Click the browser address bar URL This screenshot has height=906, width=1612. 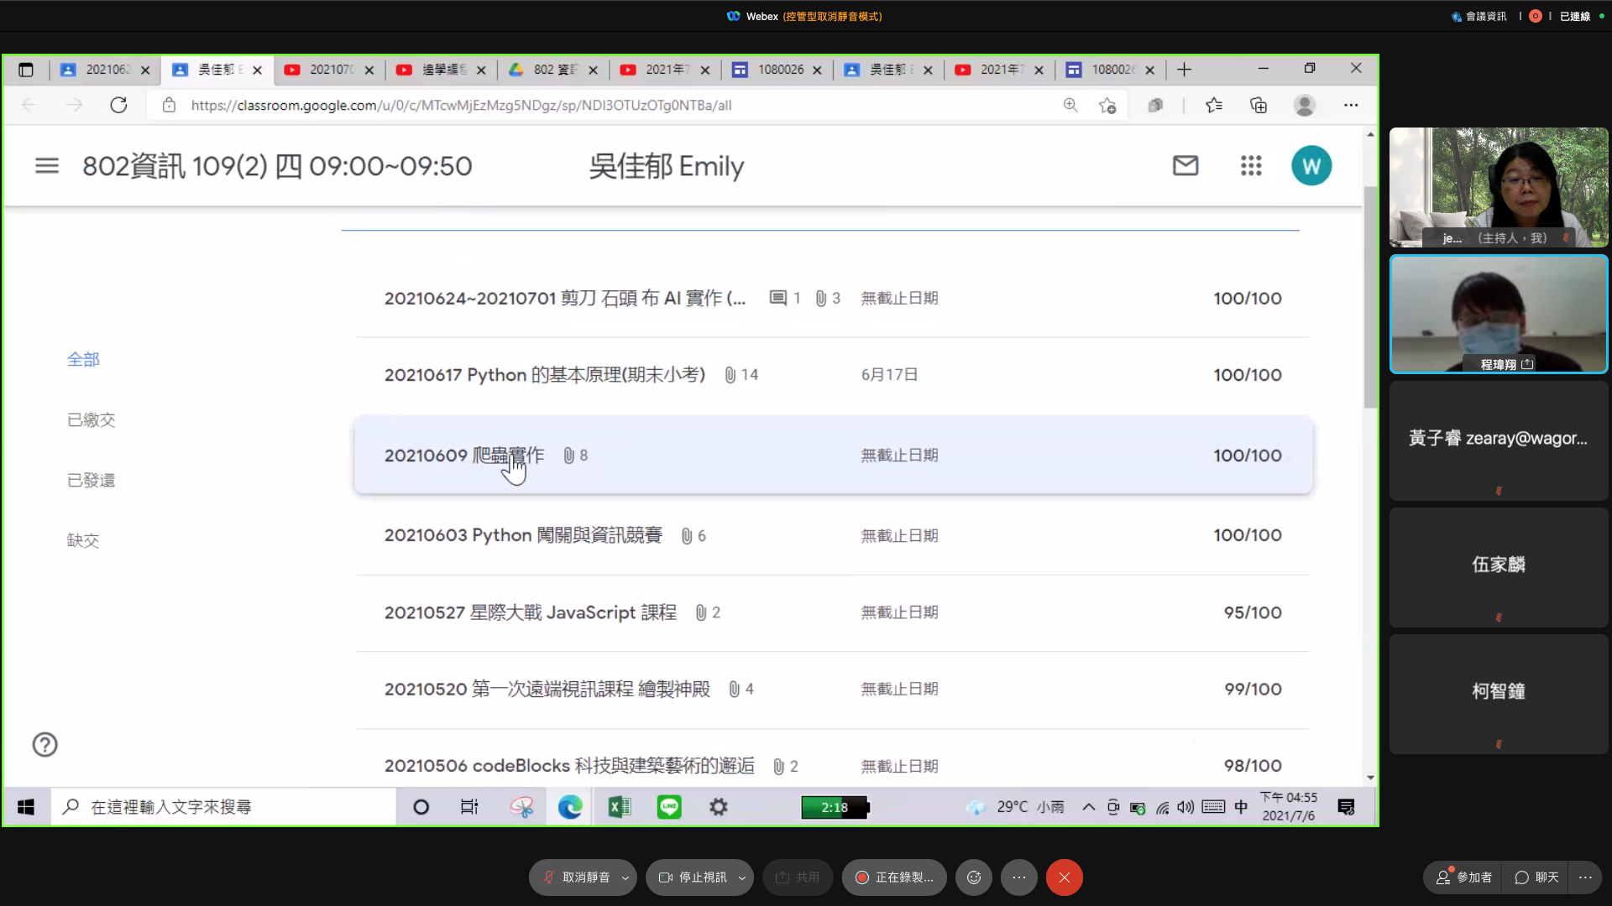tap(461, 106)
